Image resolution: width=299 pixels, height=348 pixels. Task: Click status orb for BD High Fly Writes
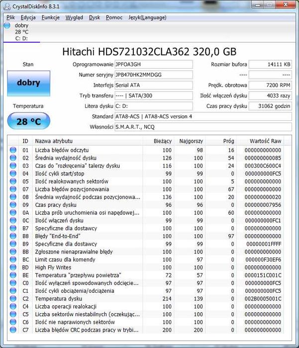pos(13,267)
